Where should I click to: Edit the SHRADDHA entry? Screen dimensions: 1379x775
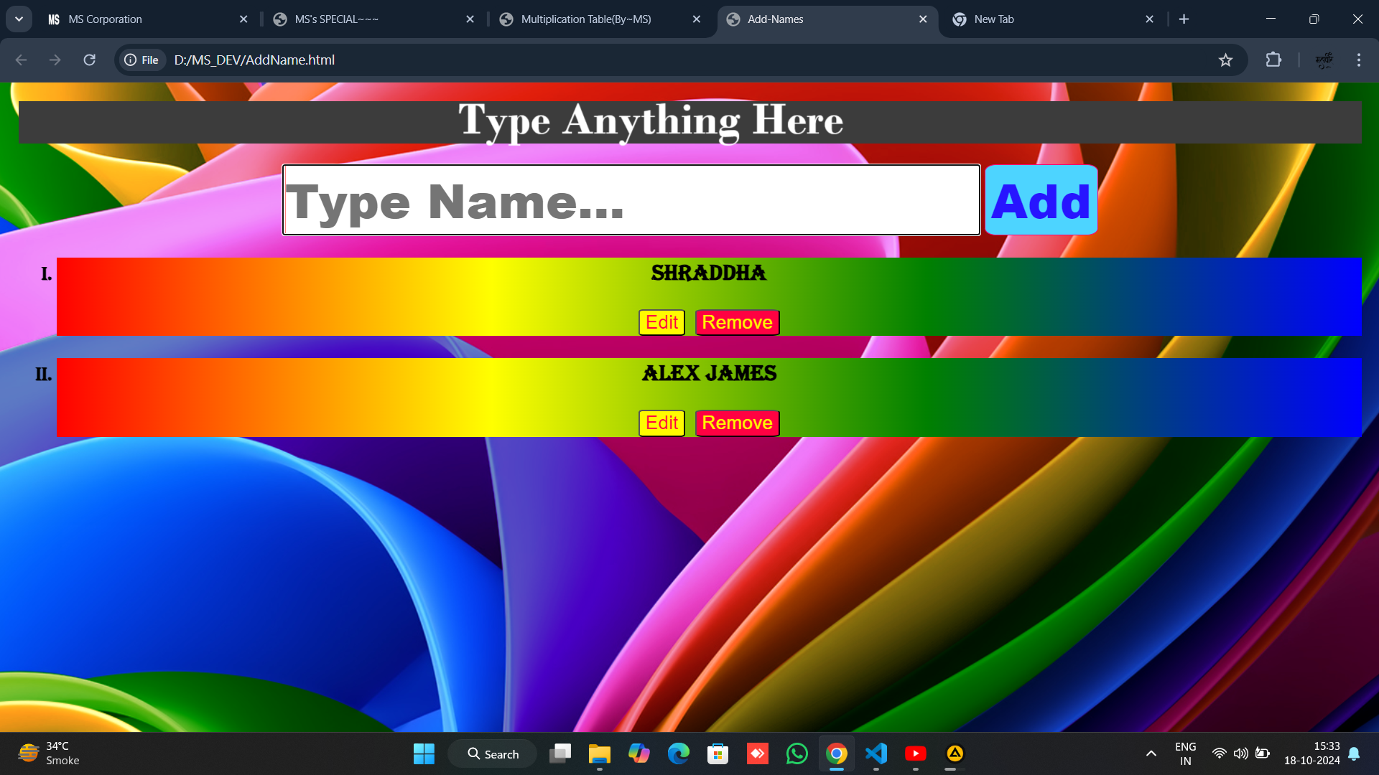[x=661, y=322]
